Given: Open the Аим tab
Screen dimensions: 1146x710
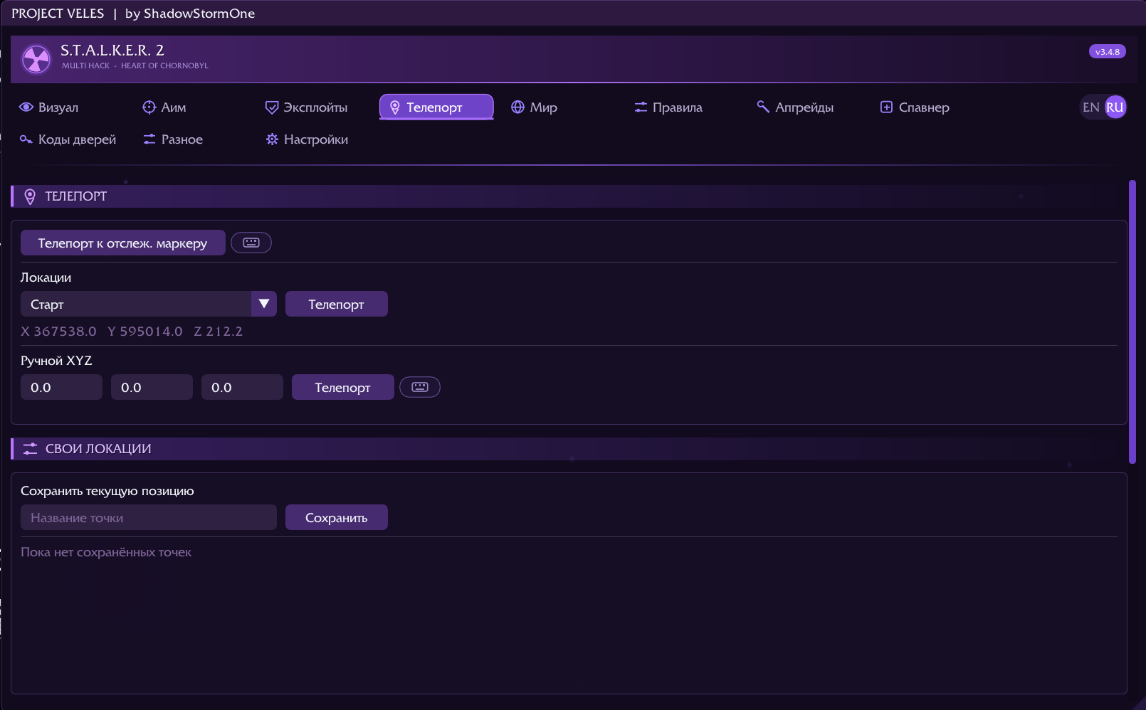Looking at the screenshot, I should [164, 107].
